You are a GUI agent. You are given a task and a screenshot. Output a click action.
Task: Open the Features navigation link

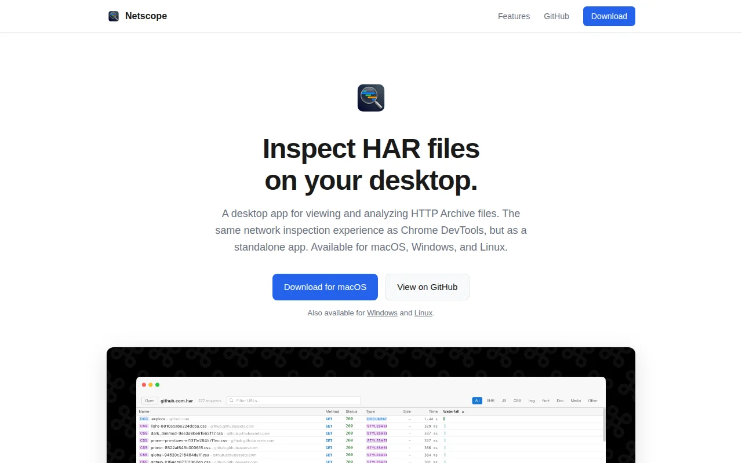(514, 16)
